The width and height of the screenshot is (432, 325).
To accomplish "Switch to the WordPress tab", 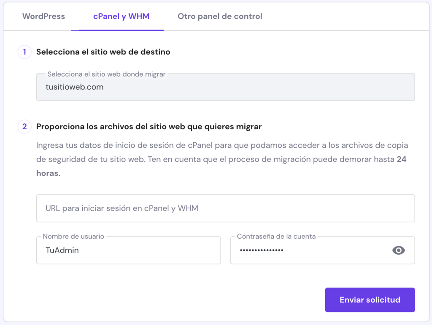I will pyautogui.click(x=43, y=16).
